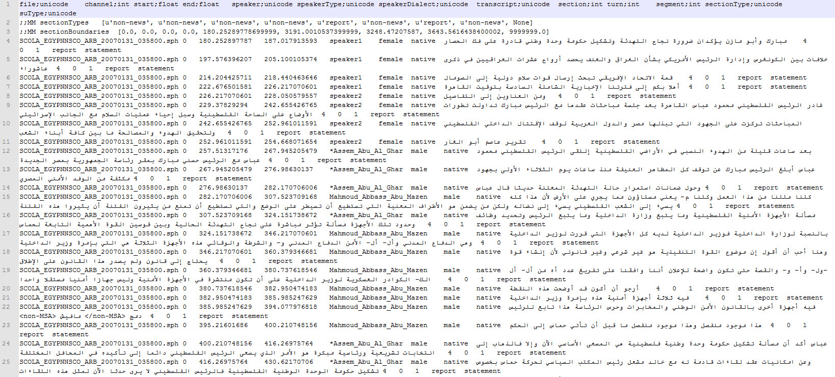This screenshot has height=377, width=835.
Task: Select the 'speakerDialect;unicode' header field
Action: pyautogui.click(x=423, y=4)
